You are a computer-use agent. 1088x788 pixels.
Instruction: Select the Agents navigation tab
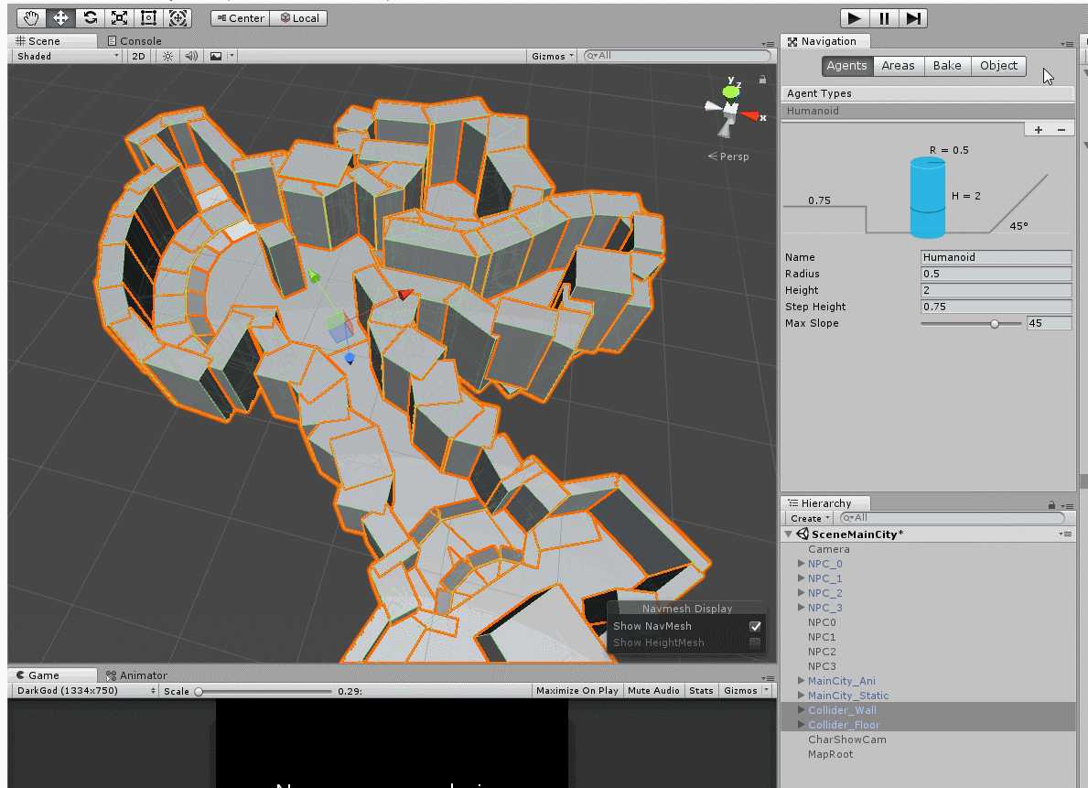click(846, 66)
